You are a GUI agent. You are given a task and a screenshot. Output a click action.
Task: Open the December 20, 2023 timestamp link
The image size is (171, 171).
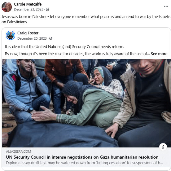pos(32,38)
